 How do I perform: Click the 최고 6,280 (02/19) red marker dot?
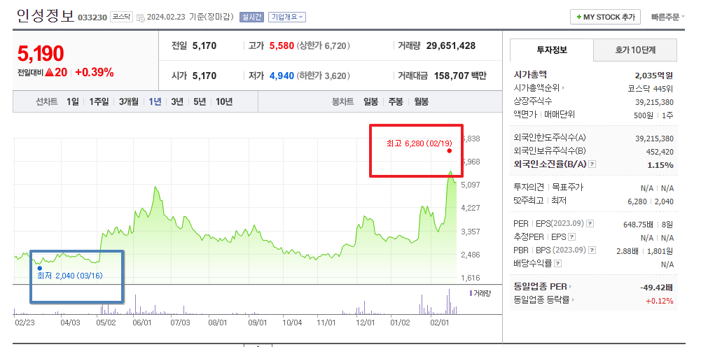[450, 151]
